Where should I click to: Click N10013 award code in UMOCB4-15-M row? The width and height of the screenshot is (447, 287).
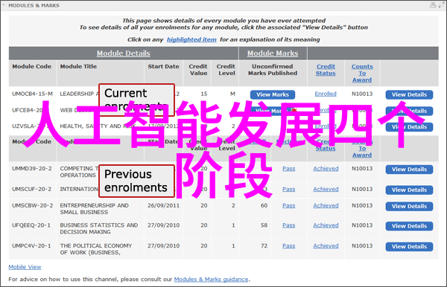[362, 94]
